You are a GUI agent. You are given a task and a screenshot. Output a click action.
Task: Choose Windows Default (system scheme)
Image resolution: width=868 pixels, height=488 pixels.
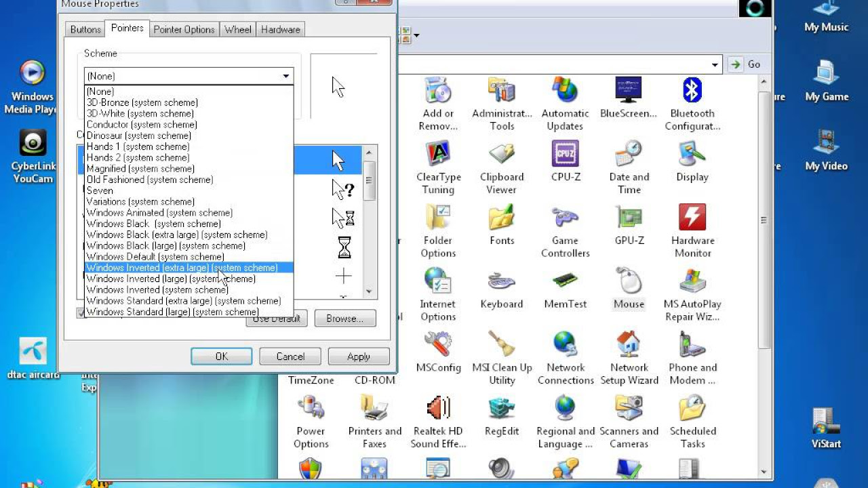(189, 257)
